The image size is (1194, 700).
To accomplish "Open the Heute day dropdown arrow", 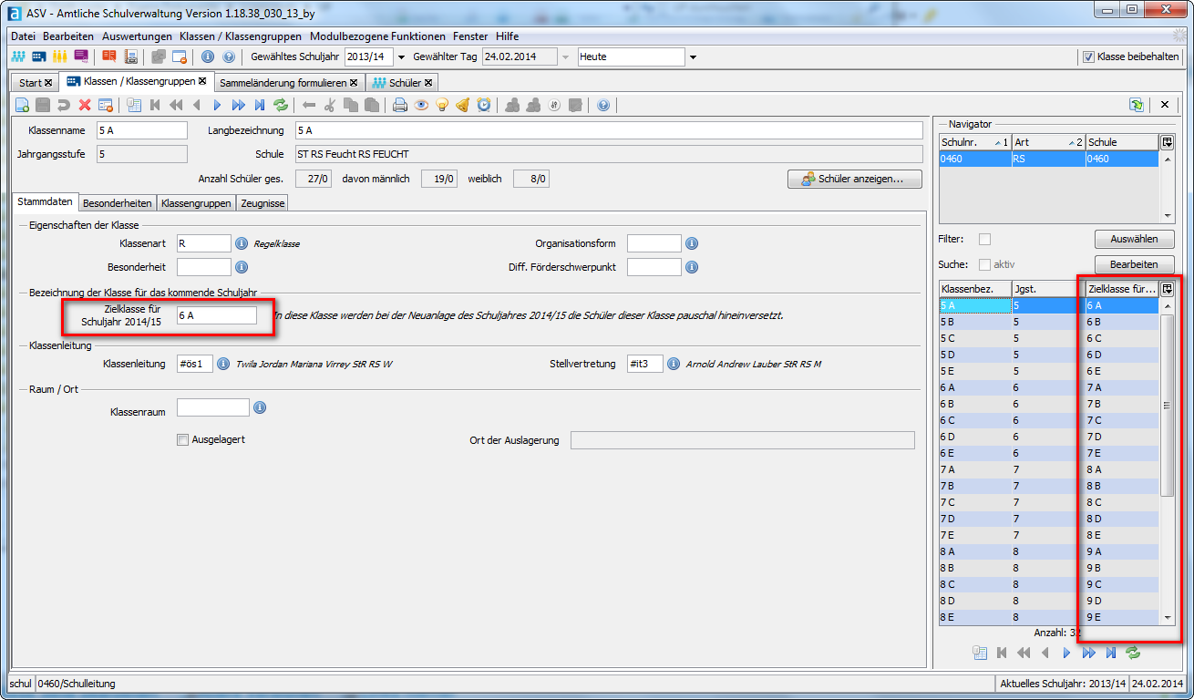I will click(693, 57).
